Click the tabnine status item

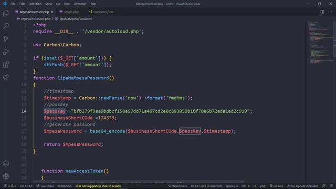coord(65,186)
